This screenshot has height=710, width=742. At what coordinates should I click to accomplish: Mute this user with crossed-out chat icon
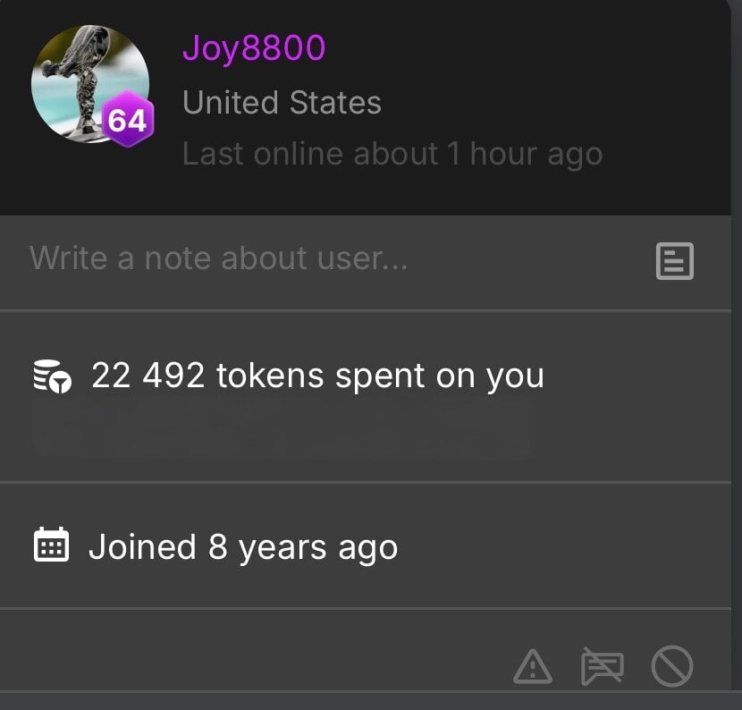click(x=602, y=666)
